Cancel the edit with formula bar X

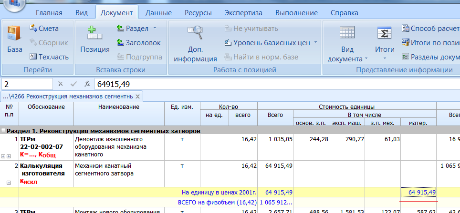click(x=61, y=84)
